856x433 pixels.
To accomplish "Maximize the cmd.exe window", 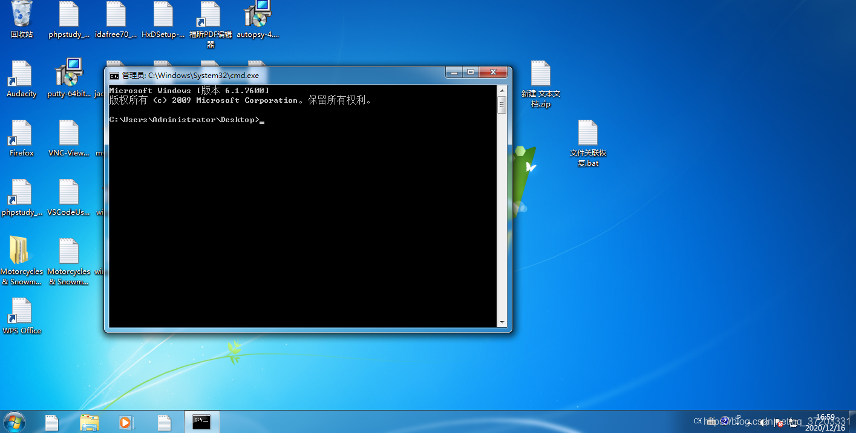I will pyautogui.click(x=471, y=72).
